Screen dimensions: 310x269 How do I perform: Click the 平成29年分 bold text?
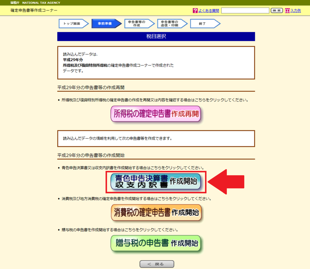[x=73, y=60]
